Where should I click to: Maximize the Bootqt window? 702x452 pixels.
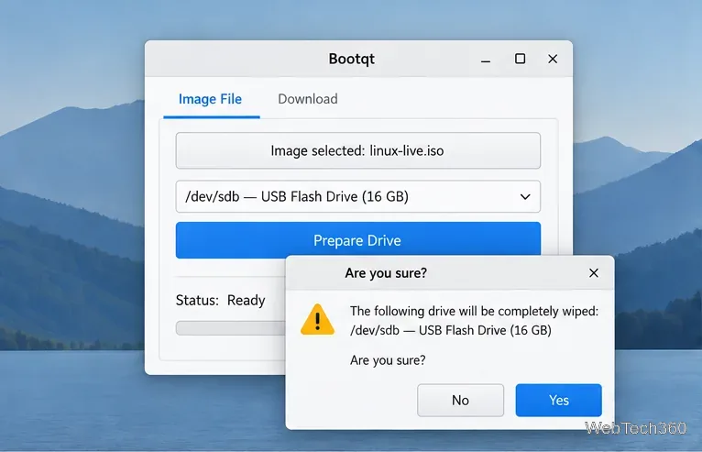coord(520,59)
